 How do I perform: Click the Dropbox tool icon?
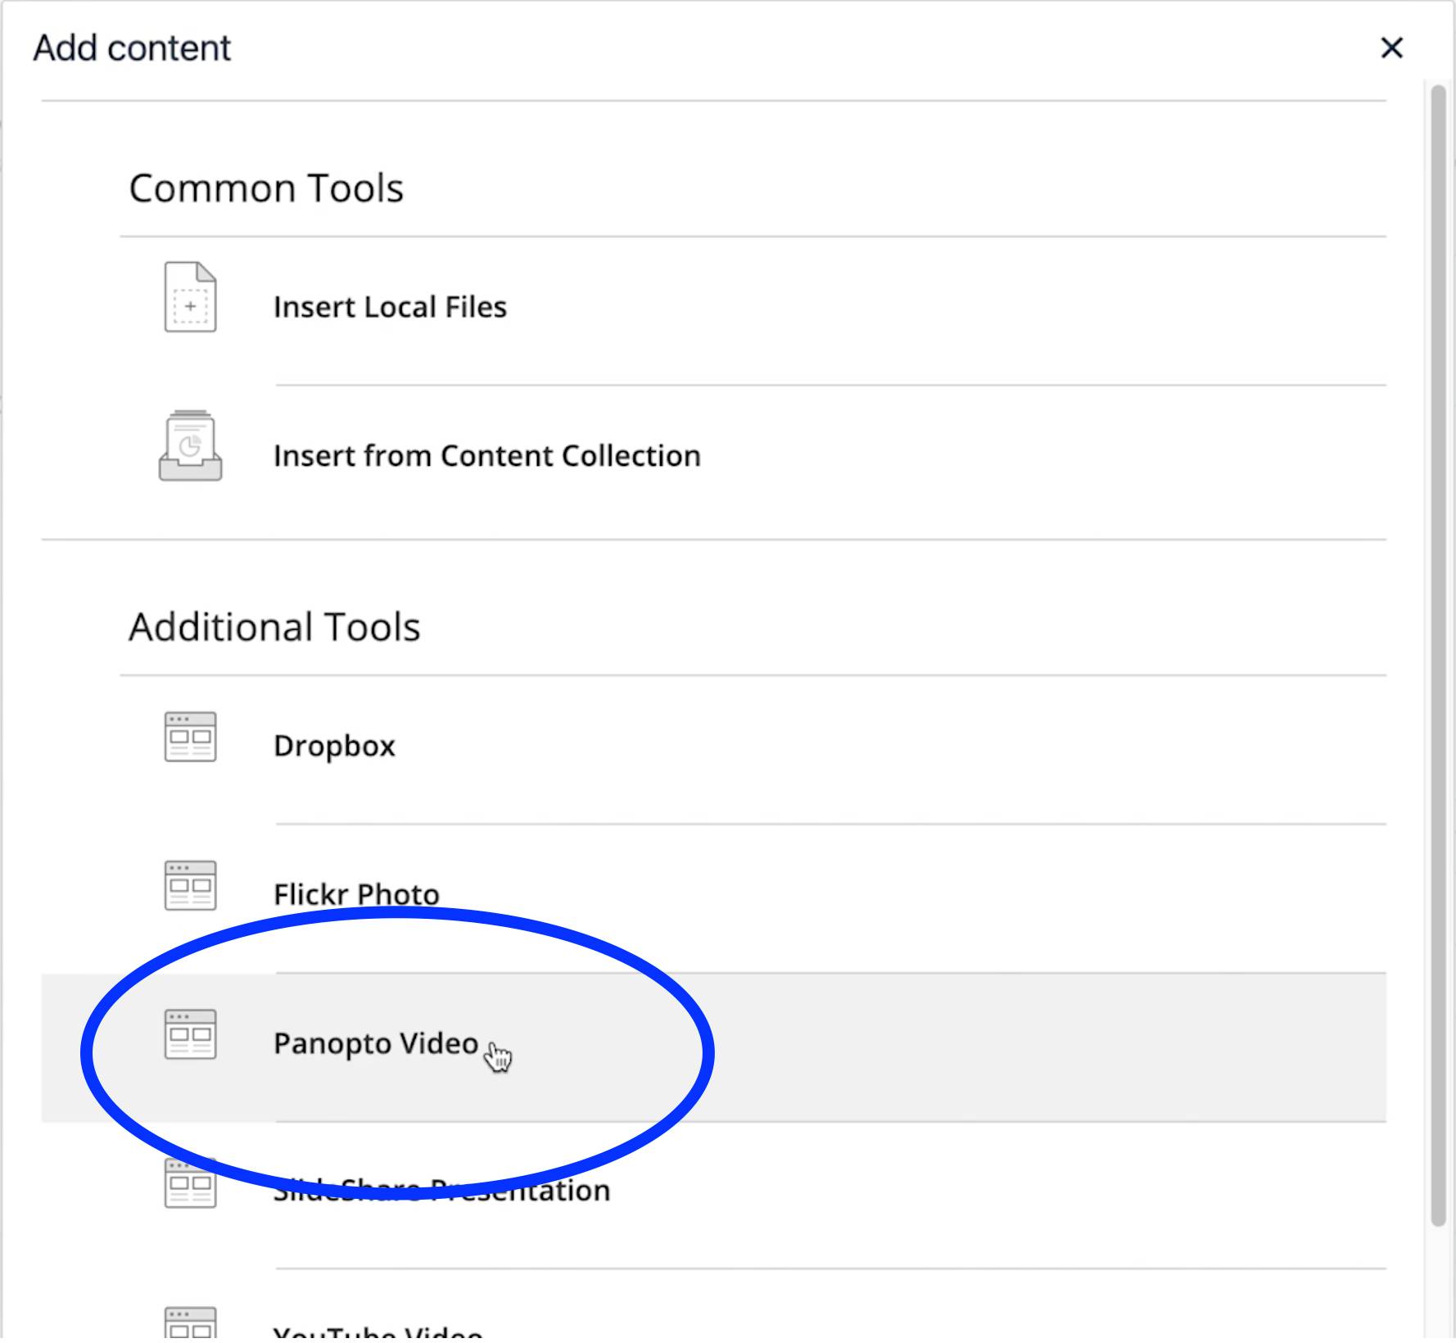(190, 737)
